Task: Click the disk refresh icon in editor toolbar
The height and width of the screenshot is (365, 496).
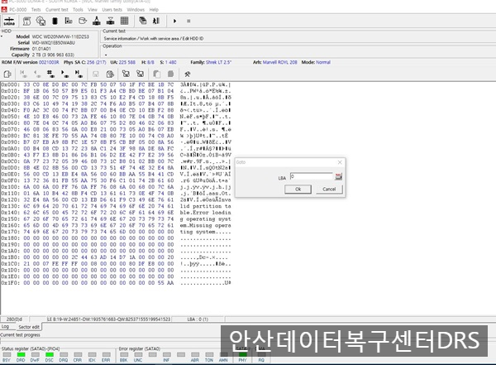Action: pos(110,74)
